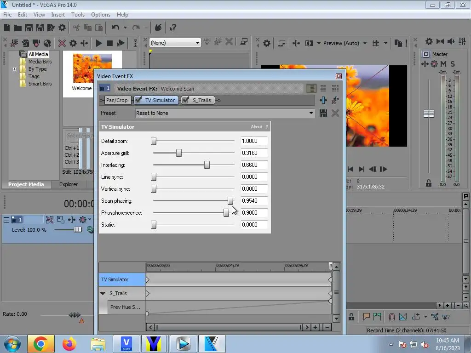471x353 pixels.
Task: Switch to the Project Media tab
Action: (26, 184)
